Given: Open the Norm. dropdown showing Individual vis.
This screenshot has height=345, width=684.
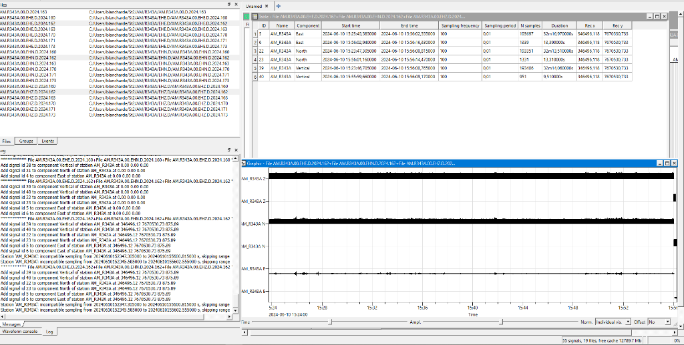Looking at the screenshot, I should pos(613,322).
